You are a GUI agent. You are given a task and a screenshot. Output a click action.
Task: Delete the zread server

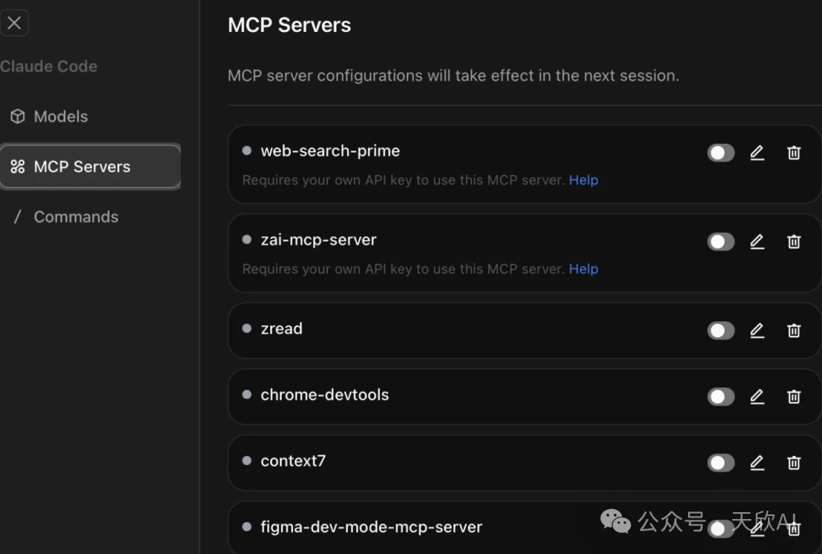[794, 331]
